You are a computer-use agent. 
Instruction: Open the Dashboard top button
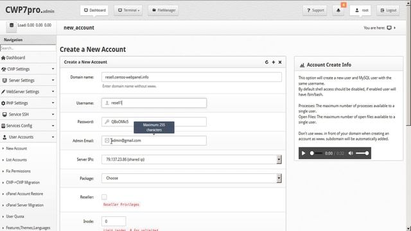pos(94,10)
